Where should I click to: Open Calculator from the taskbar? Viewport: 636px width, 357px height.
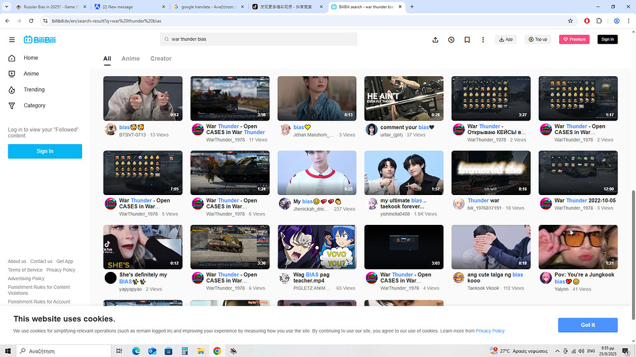point(184,351)
